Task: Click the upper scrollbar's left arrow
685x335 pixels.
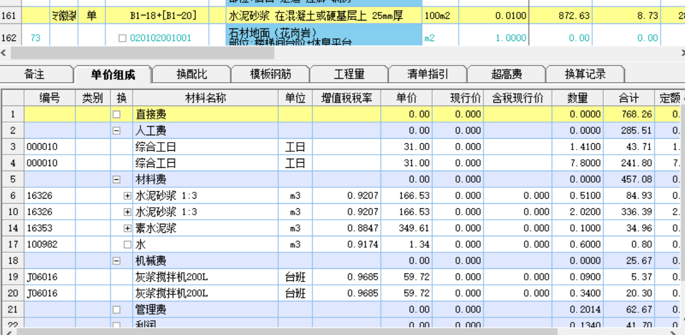Action: tap(5, 53)
